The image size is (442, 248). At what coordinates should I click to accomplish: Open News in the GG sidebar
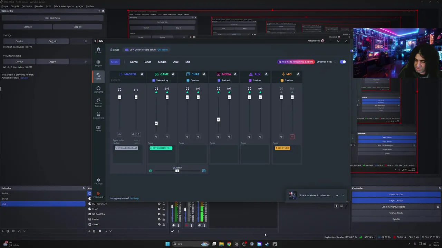click(x=98, y=128)
